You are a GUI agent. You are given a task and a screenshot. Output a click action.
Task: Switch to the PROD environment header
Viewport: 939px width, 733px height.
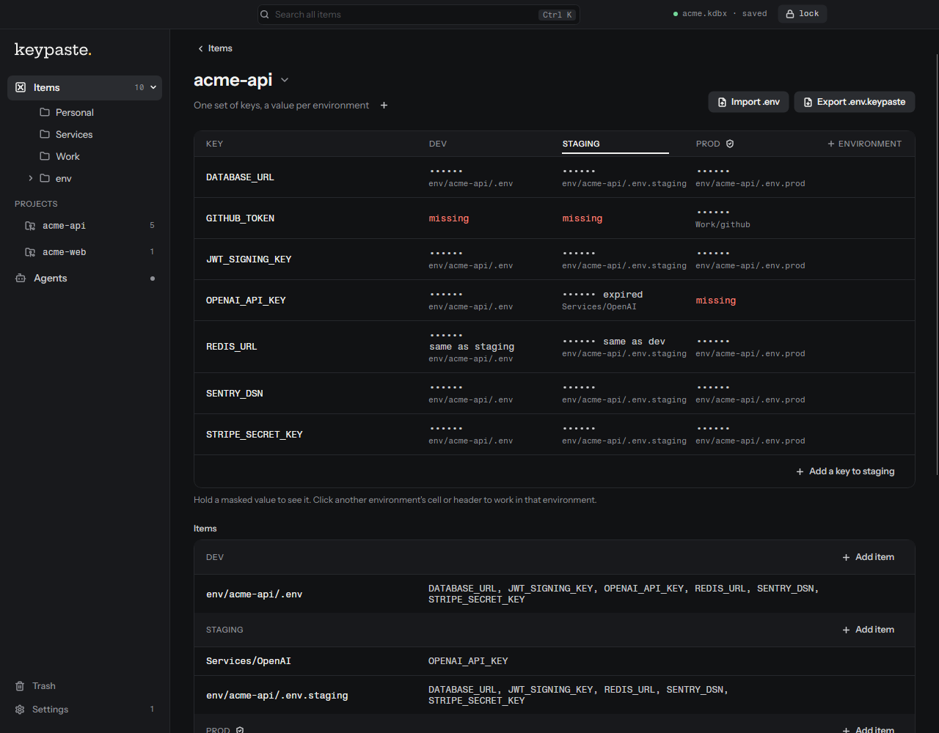coord(708,144)
